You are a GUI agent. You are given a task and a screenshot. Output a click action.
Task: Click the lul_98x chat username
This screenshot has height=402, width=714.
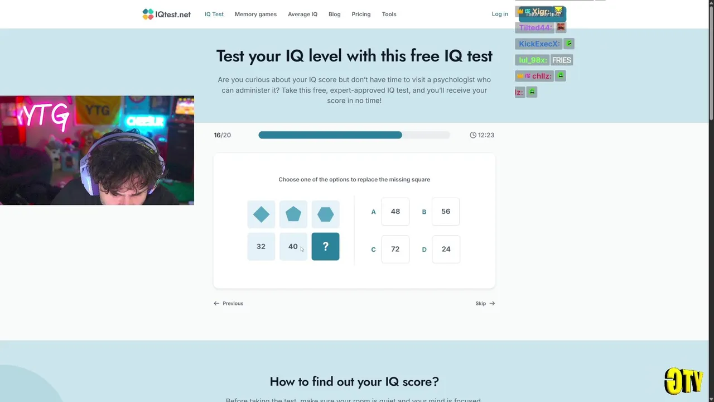click(533, 60)
